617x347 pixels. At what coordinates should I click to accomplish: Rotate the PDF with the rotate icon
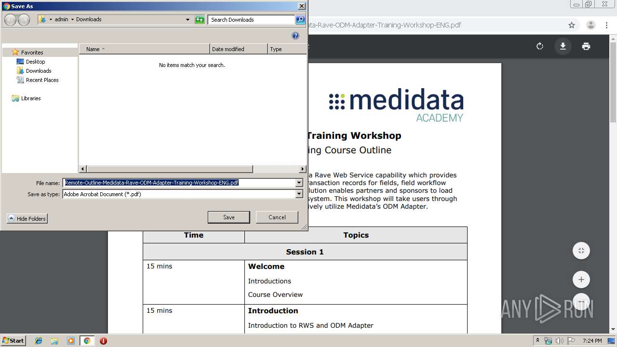pos(540,46)
